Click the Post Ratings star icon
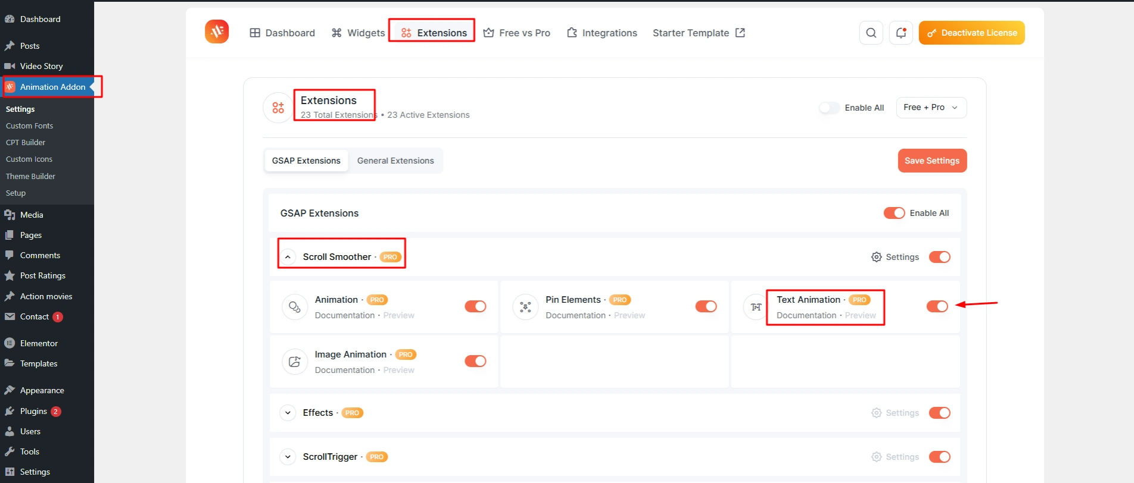Image resolution: width=1134 pixels, height=483 pixels. (x=10, y=275)
